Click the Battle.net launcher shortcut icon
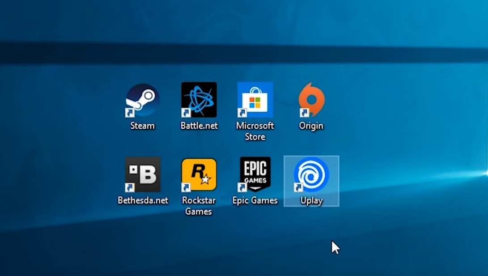The height and width of the screenshot is (276, 488). 199,100
